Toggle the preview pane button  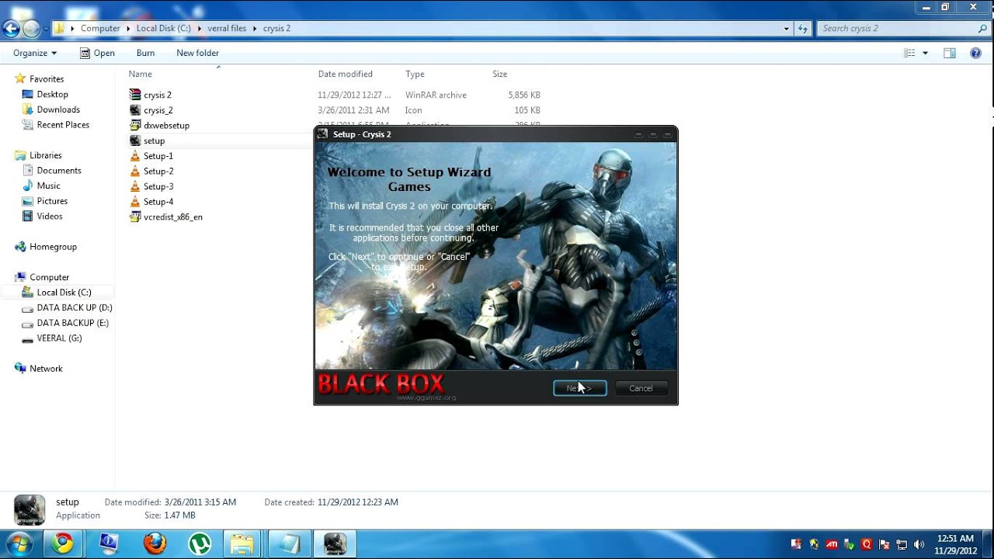click(x=949, y=53)
